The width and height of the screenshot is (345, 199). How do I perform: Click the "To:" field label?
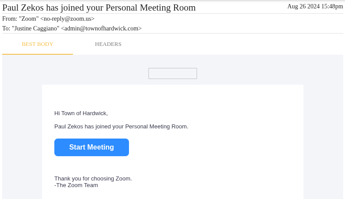point(6,29)
